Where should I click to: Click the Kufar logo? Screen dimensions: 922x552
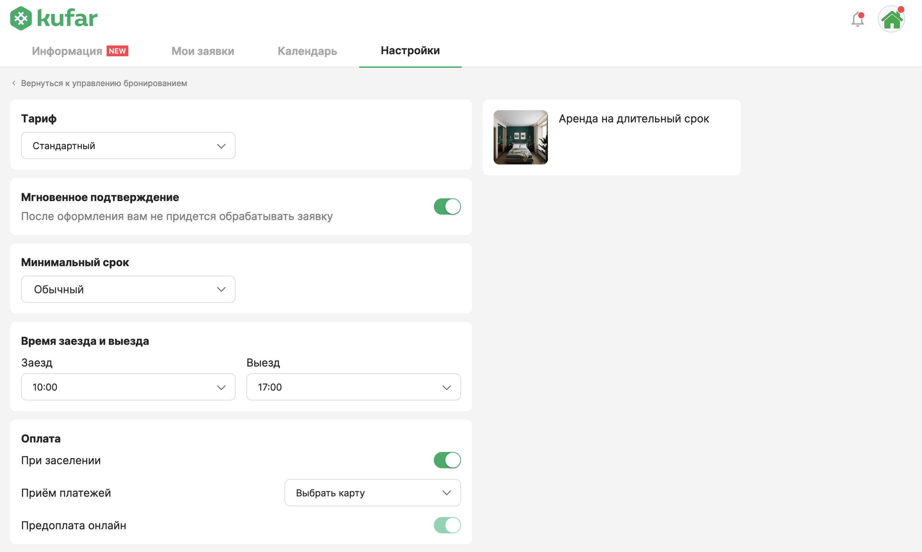(54, 18)
